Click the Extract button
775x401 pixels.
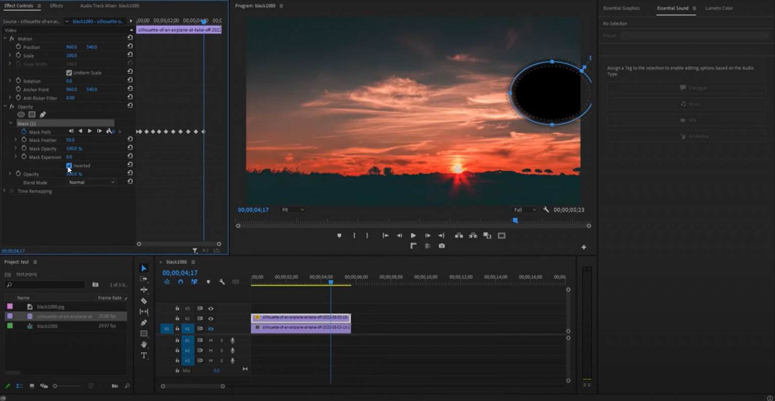pos(473,236)
